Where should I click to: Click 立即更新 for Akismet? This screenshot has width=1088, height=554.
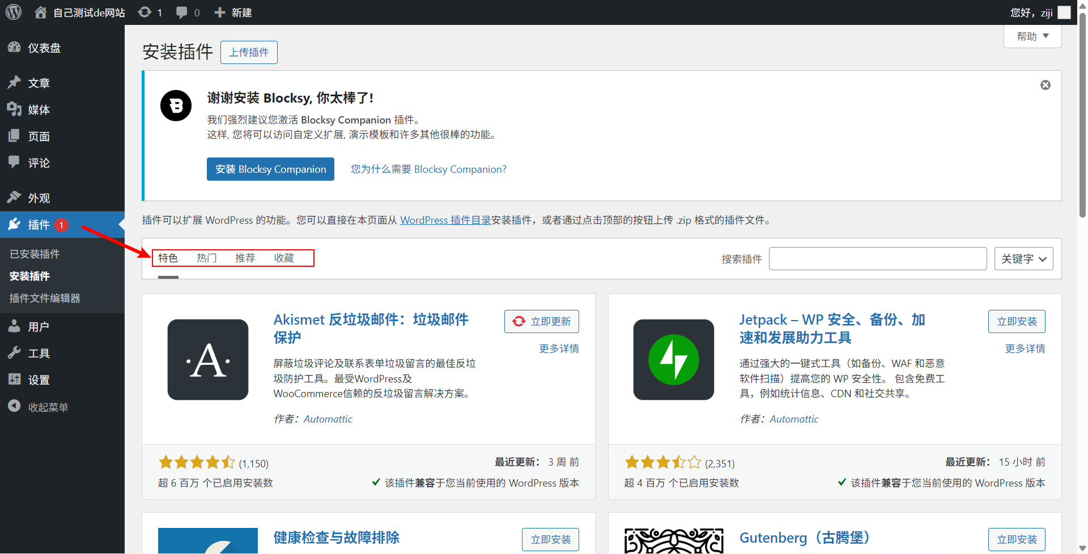[x=541, y=321]
